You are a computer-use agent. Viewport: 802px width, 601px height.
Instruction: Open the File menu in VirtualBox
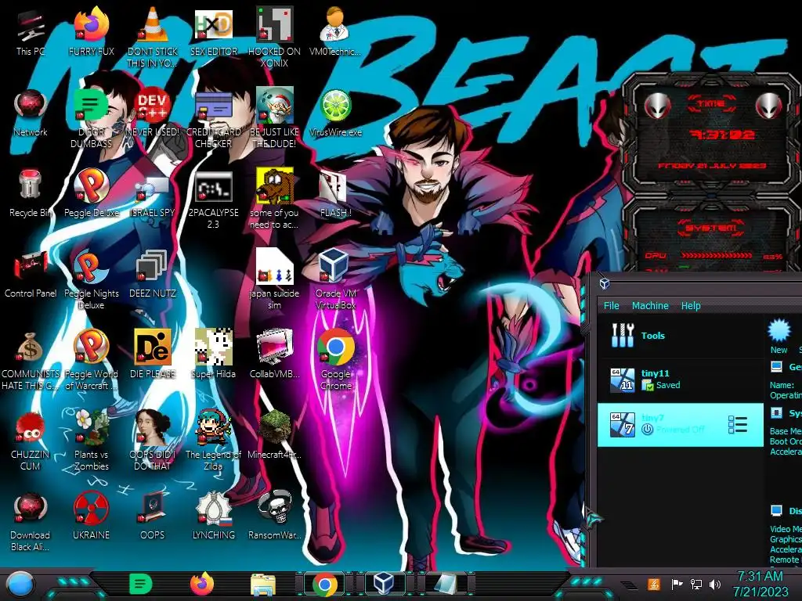click(611, 306)
